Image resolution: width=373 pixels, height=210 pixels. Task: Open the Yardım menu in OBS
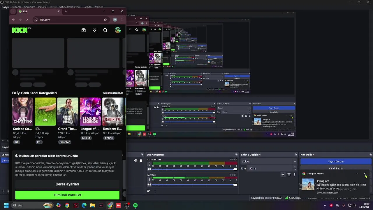click(99, 7)
